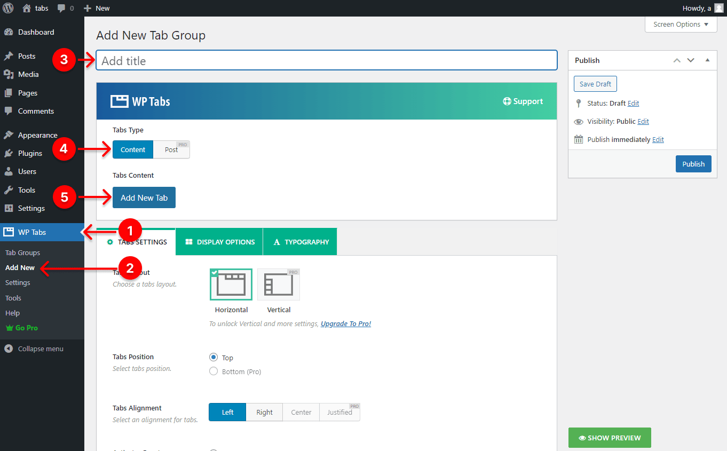
Task: Open Tab Groups in the WP Tabs submenu
Action: click(x=23, y=252)
